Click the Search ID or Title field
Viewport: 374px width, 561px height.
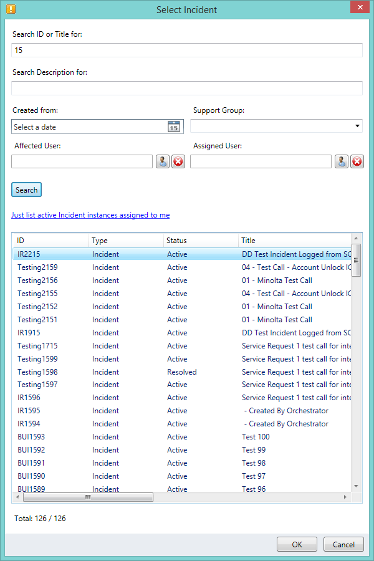click(187, 50)
